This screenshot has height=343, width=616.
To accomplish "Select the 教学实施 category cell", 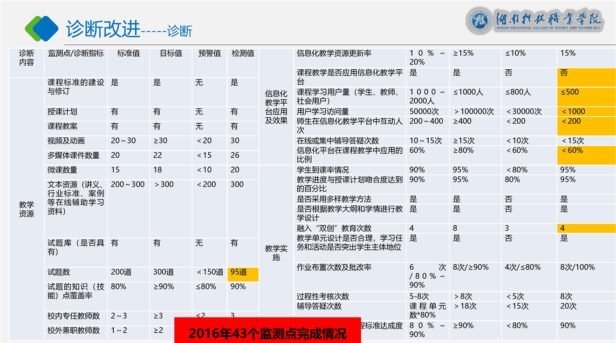I will (x=276, y=253).
